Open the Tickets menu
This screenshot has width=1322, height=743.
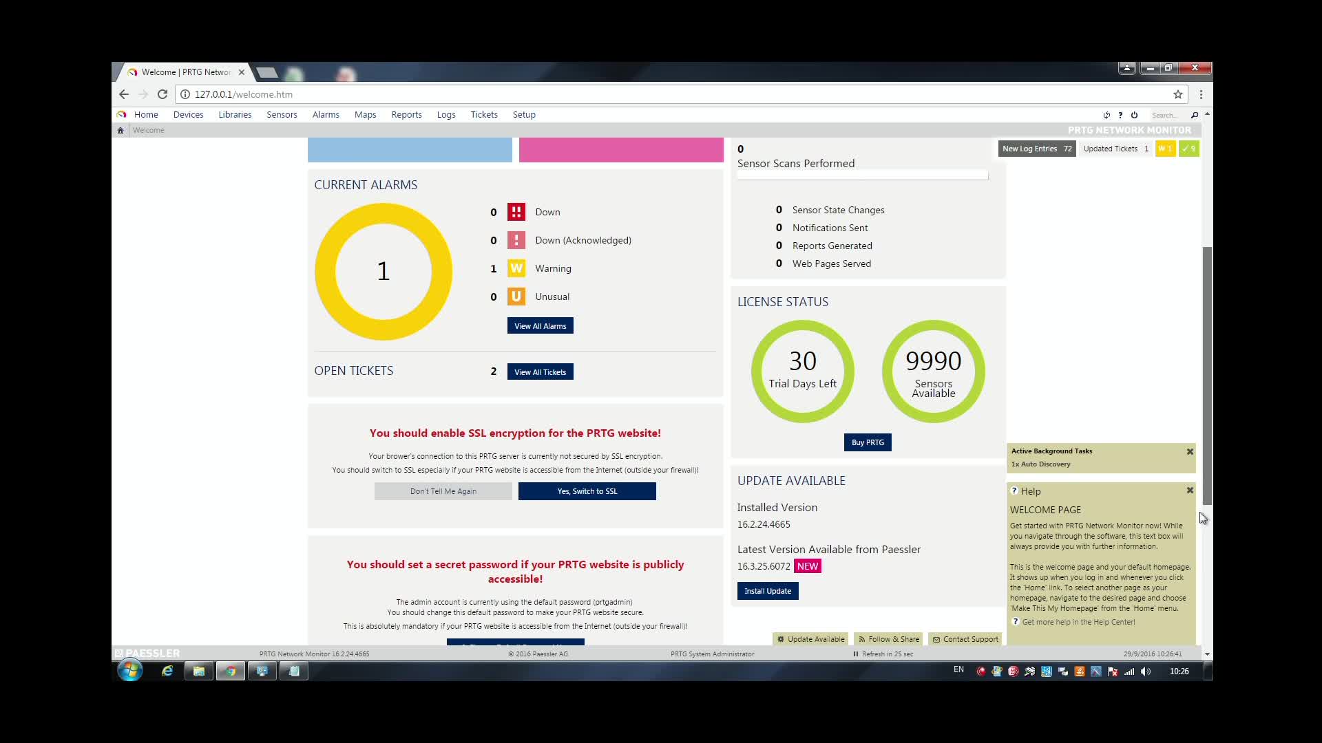pos(484,115)
